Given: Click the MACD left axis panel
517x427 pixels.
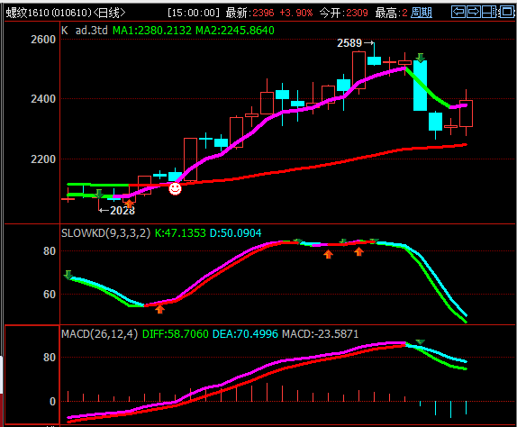Looking at the screenshot, I should (x=32, y=374).
